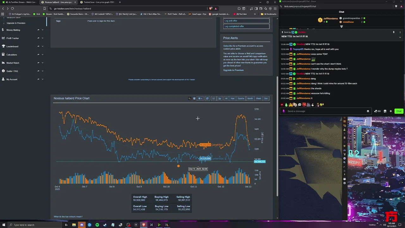The width and height of the screenshot is (405, 228).
Task: Open pinned message options menu
Action: pos(400,32)
